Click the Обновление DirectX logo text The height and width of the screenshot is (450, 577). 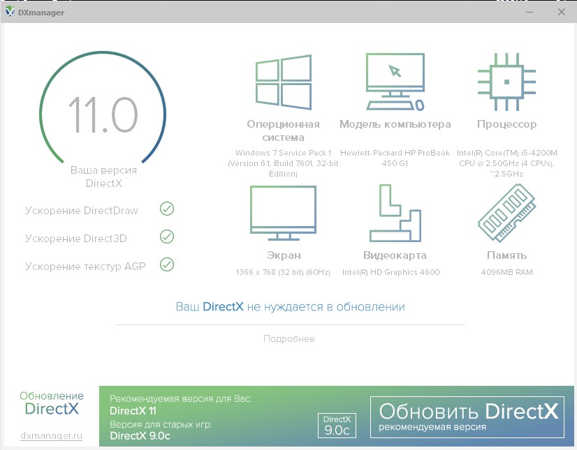point(51,403)
